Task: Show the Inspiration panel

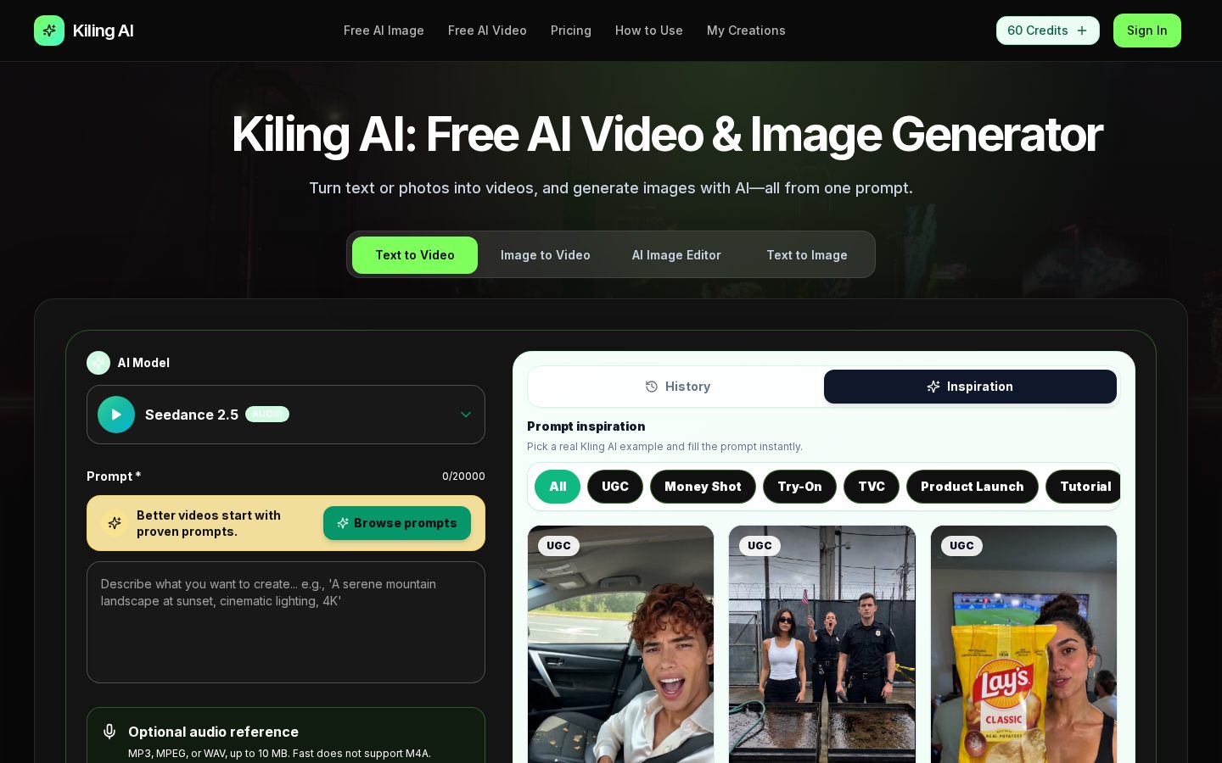Action: [970, 387]
